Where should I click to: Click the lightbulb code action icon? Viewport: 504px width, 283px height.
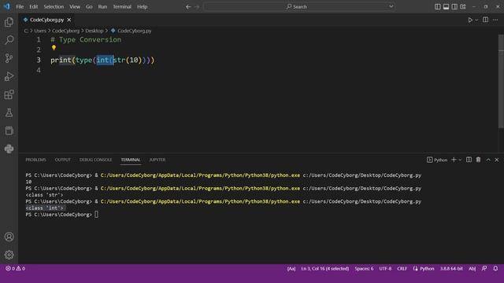(54, 48)
